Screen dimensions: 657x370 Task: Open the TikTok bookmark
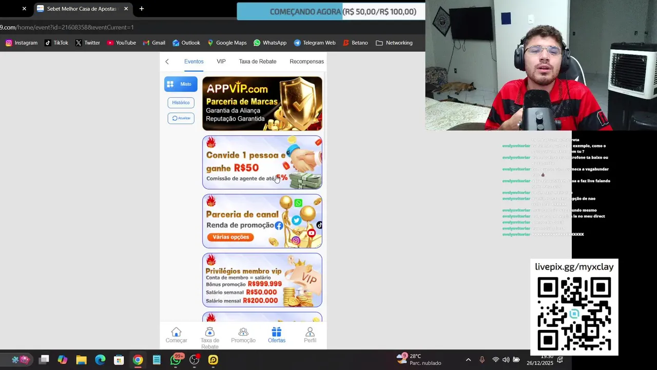[56, 43]
